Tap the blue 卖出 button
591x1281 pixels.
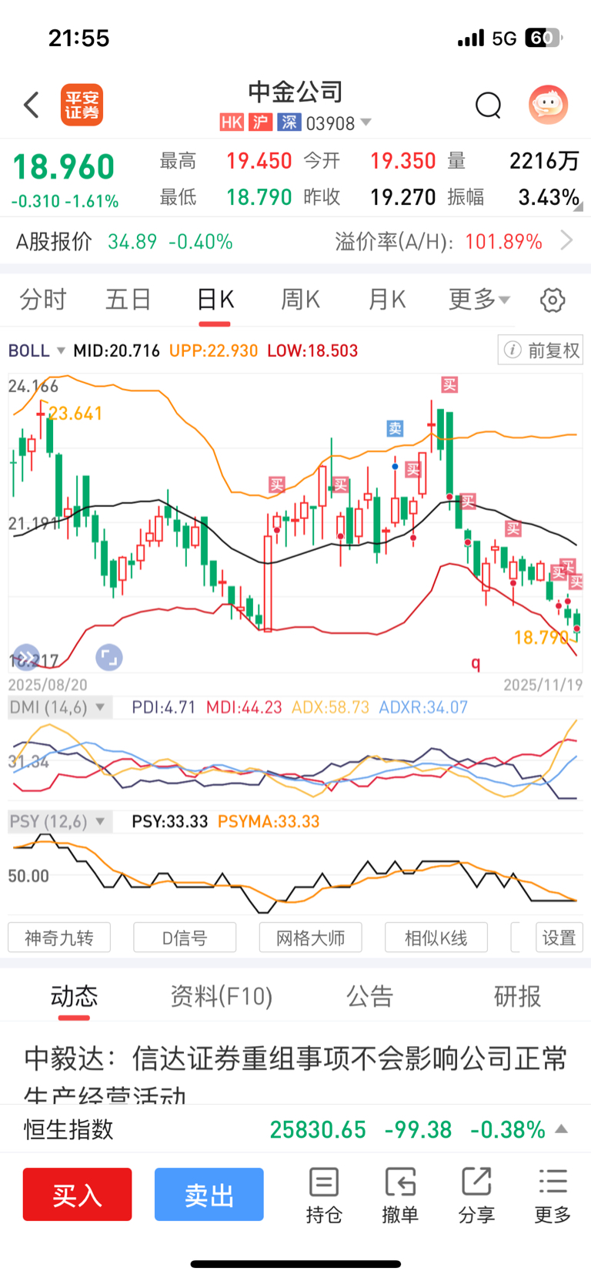209,1195
